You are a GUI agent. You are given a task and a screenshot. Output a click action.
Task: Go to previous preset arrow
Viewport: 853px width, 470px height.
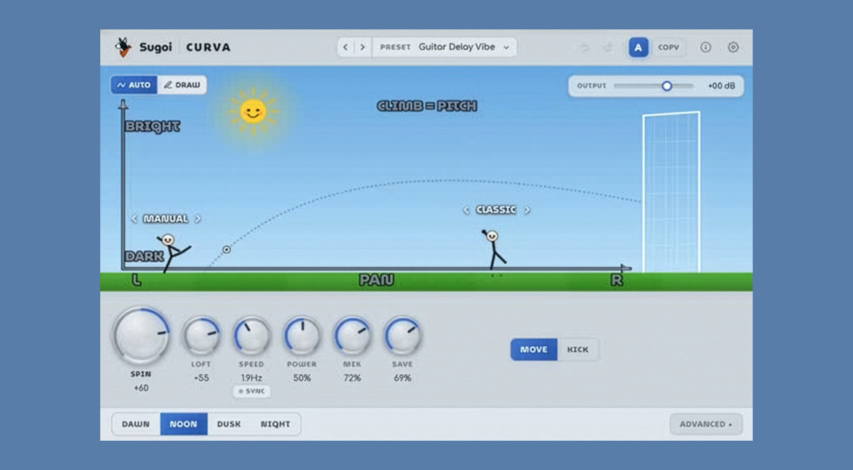(x=346, y=47)
